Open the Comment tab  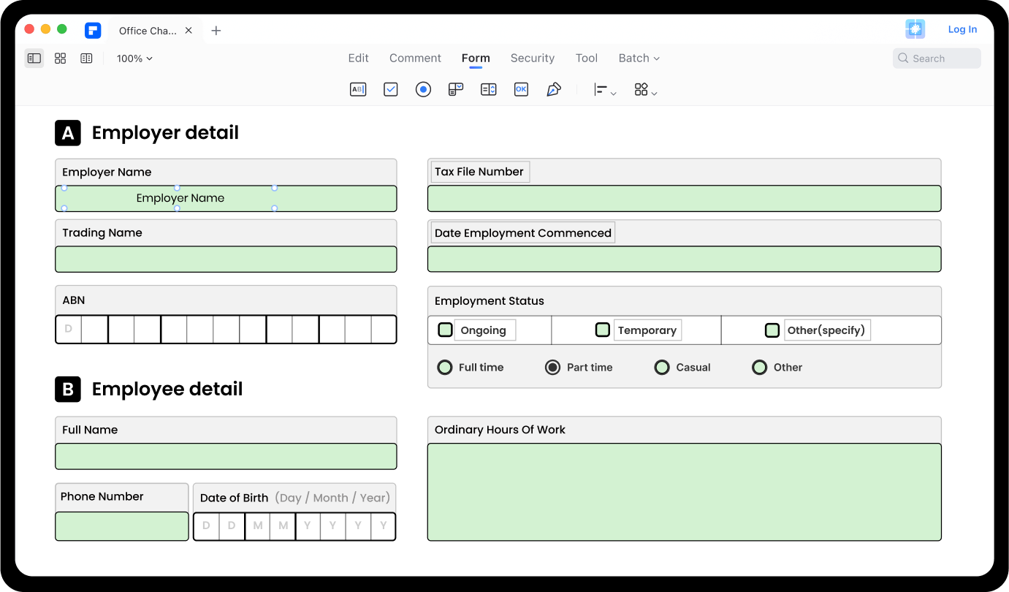(415, 58)
